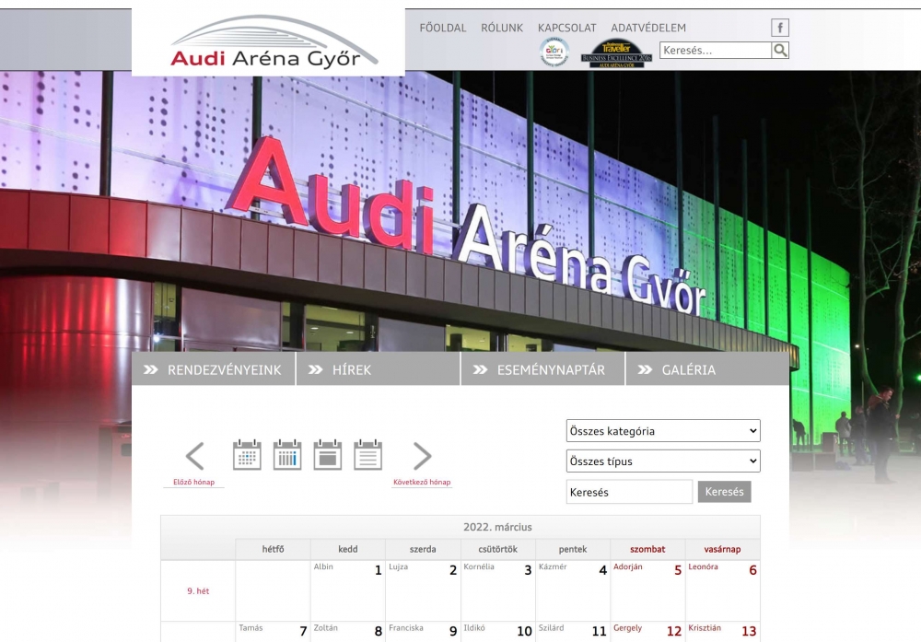Image resolution: width=921 pixels, height=642 pixels.
Task: Click the kedd column header
Action: 348,549
